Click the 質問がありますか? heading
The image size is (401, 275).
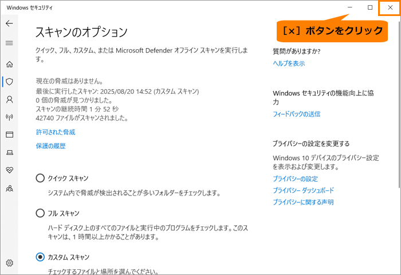(296, 51)
